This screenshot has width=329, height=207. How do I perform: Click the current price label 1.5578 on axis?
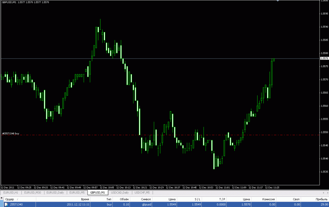point(324,58)
